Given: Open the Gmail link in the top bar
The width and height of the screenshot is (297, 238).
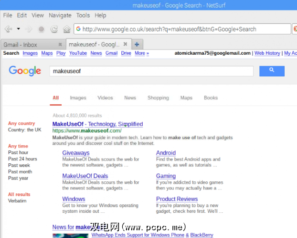Looking at the screenshot, I should [112, 53].
